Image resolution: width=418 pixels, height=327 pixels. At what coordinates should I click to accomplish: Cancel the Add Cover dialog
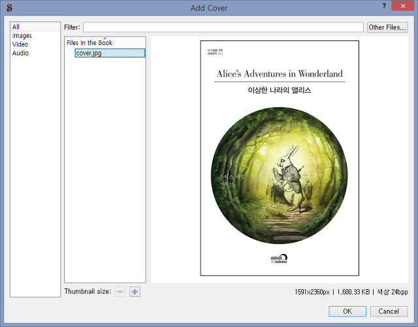point(389,311)
